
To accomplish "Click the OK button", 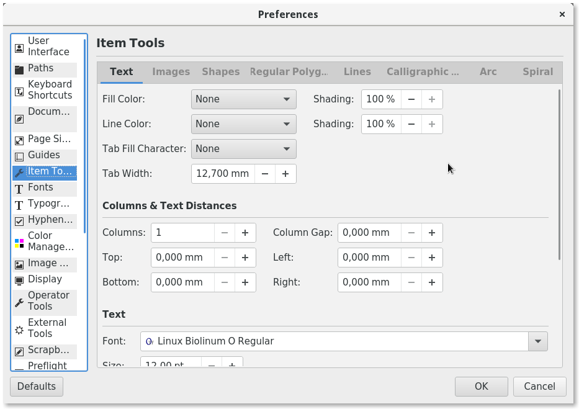I will [481, 386].
